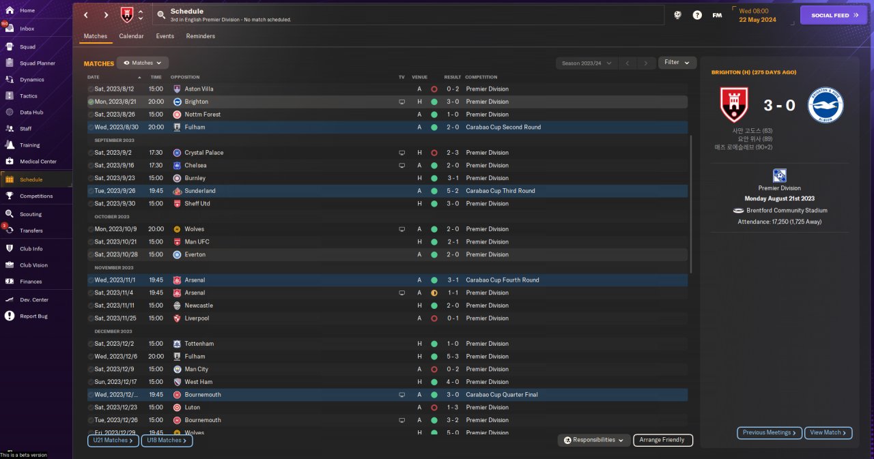Go to the Squad screen
The image size is (874, 459).
point(27,47)
